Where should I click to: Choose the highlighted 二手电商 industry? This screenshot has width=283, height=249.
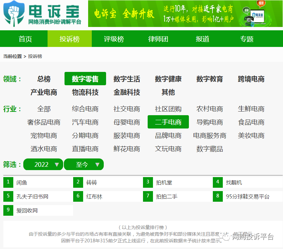point(168,122)
